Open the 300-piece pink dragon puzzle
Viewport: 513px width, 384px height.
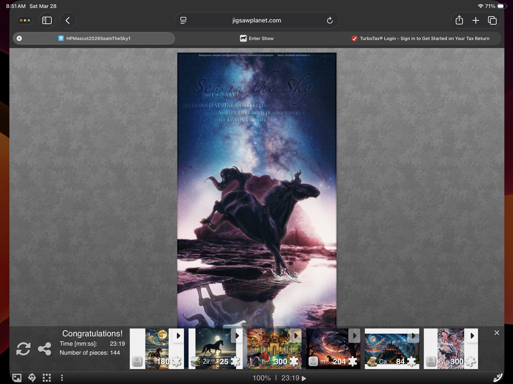451,349
